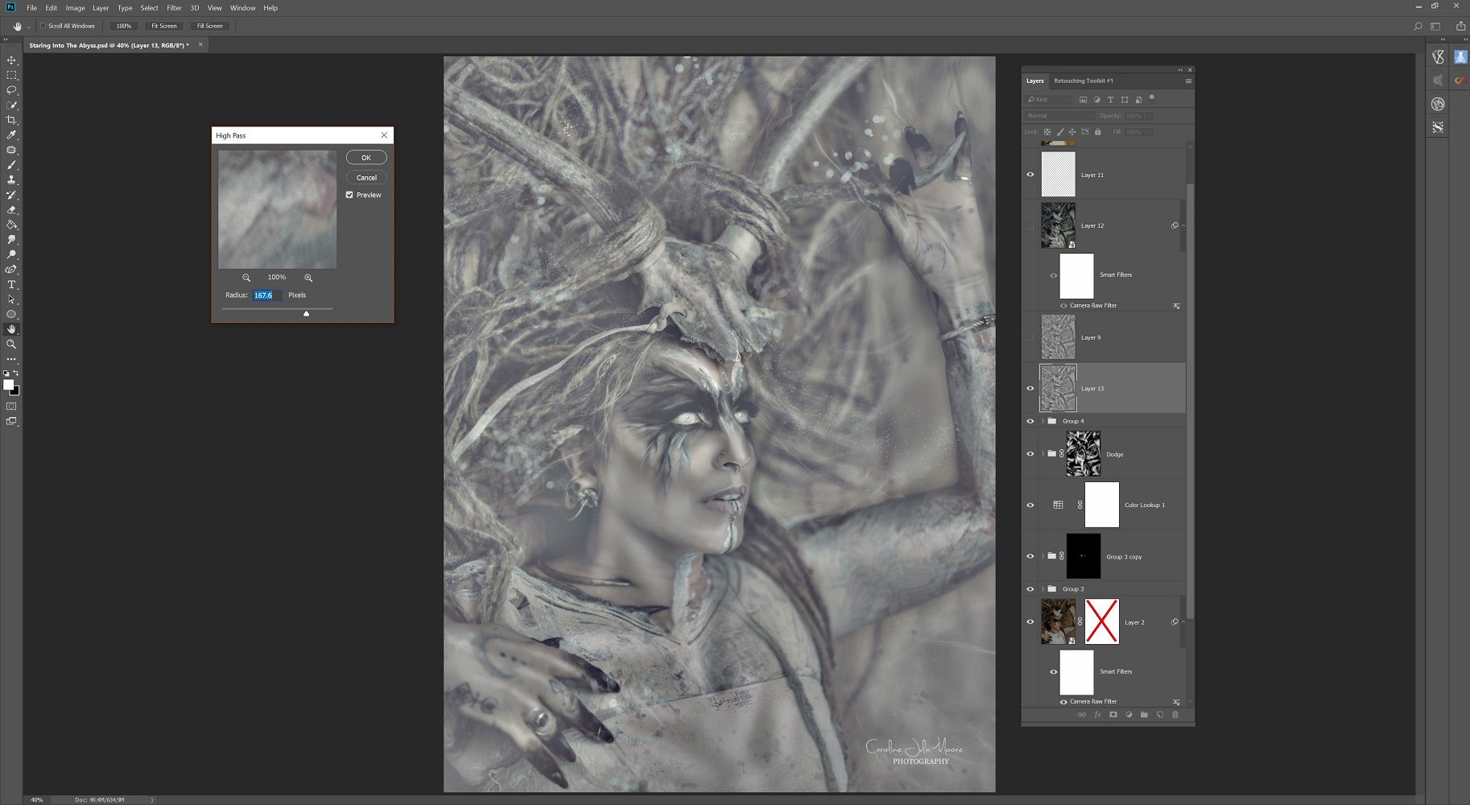Open the Filter menu
The height and width of the screenshot is (805, 1470).
(x=174, y=8)
